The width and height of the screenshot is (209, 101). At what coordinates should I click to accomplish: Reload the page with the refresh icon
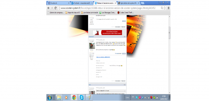55,8
